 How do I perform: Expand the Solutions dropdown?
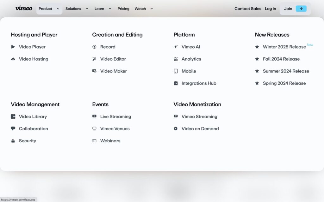[77, 9]
